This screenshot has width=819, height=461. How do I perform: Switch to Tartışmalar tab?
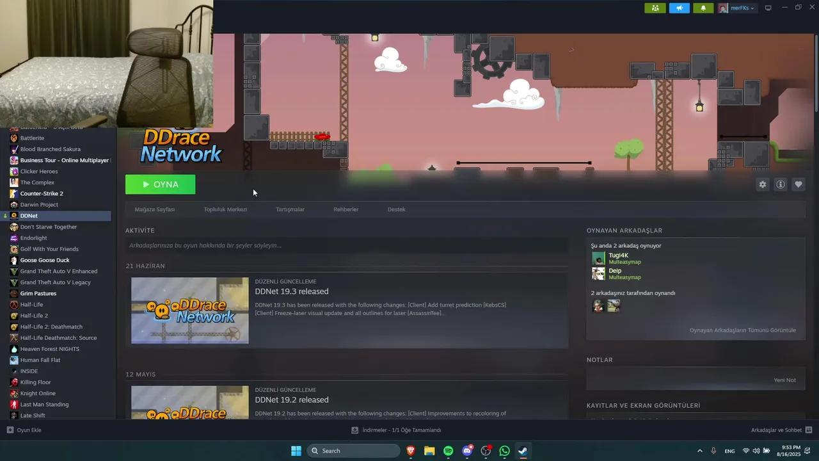pos(290,209)
